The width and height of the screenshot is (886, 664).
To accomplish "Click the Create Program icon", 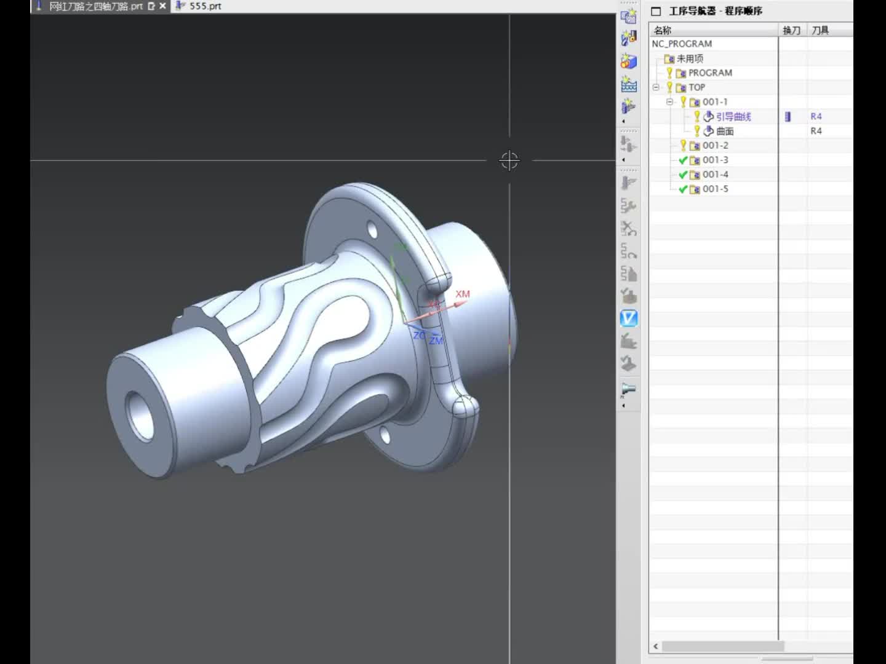I will coord(628,17).
